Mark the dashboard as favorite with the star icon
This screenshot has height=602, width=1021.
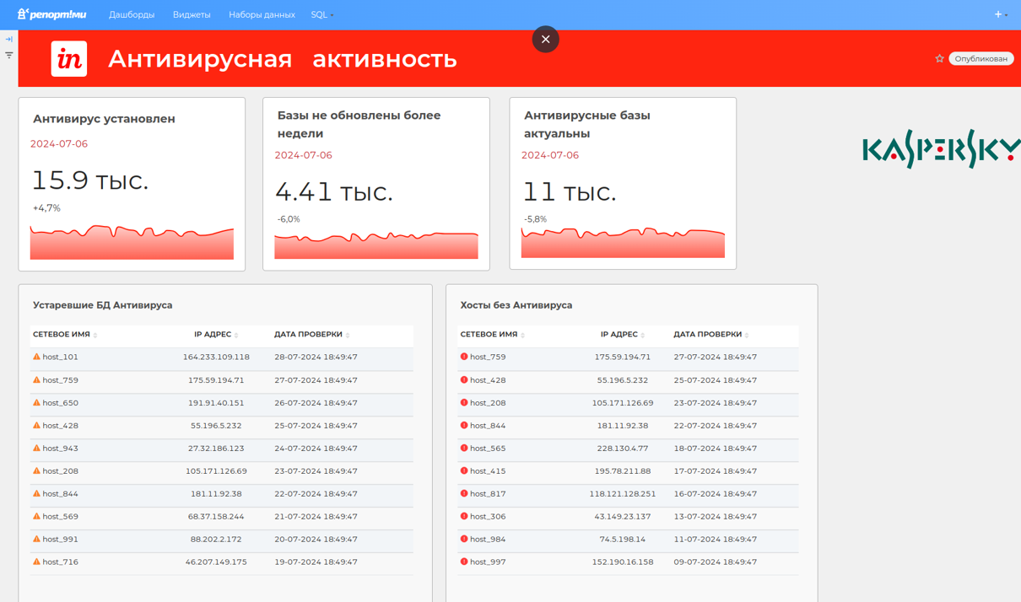939,58
